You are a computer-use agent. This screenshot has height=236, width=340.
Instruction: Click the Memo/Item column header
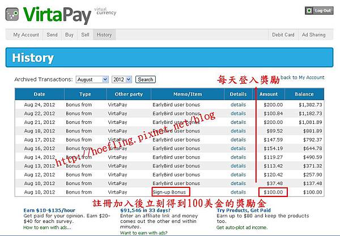pos(188,94)
